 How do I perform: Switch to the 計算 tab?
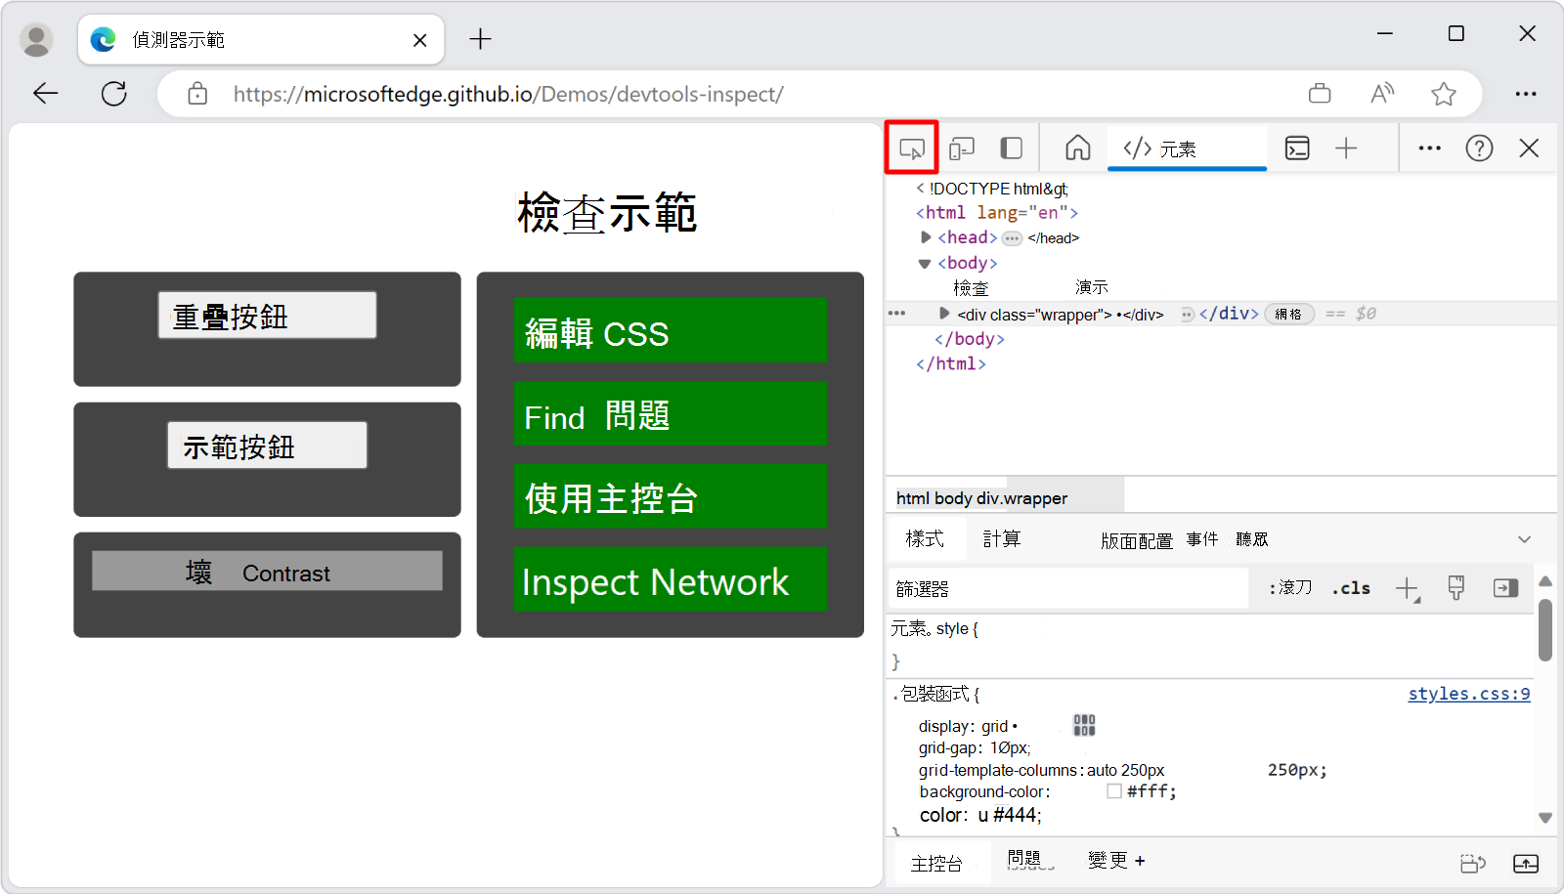coord(1002,538)
